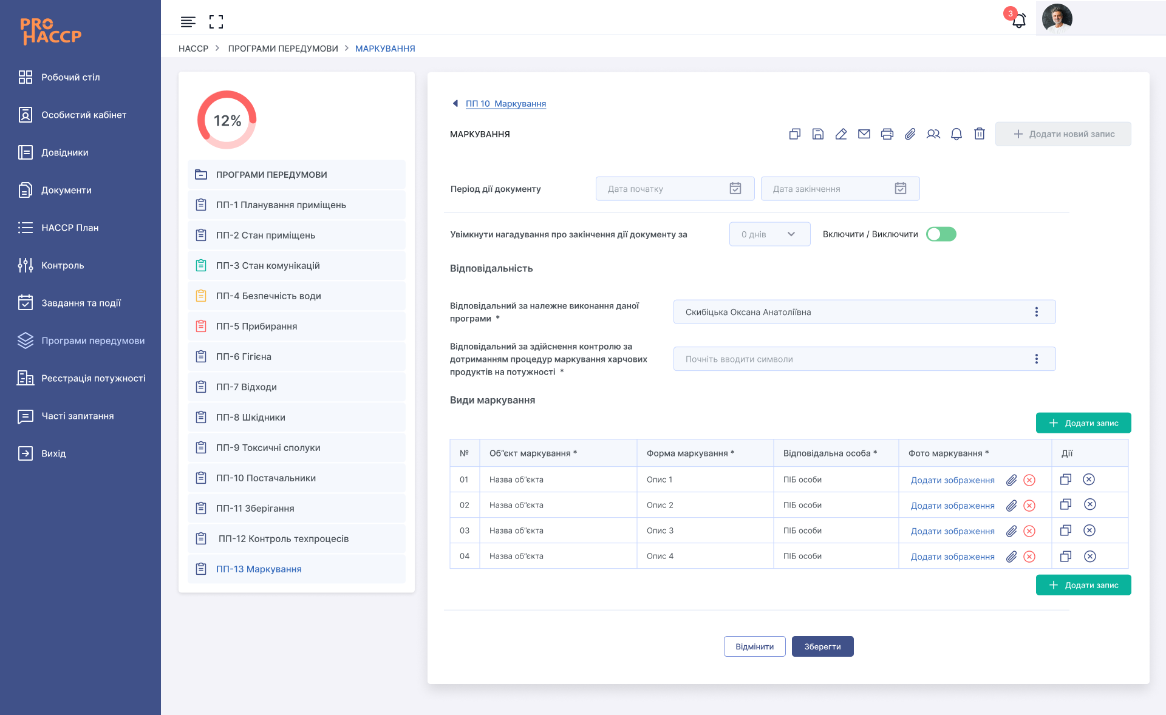This screenshot has height=715, width=1166.
Task: Open НАССР План in sidebar
Action: (70, 228)
